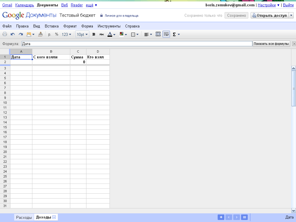The width and height of the screenshot is (296, 222).
Task: Click into the formula input field
Action: coord(137,44)
